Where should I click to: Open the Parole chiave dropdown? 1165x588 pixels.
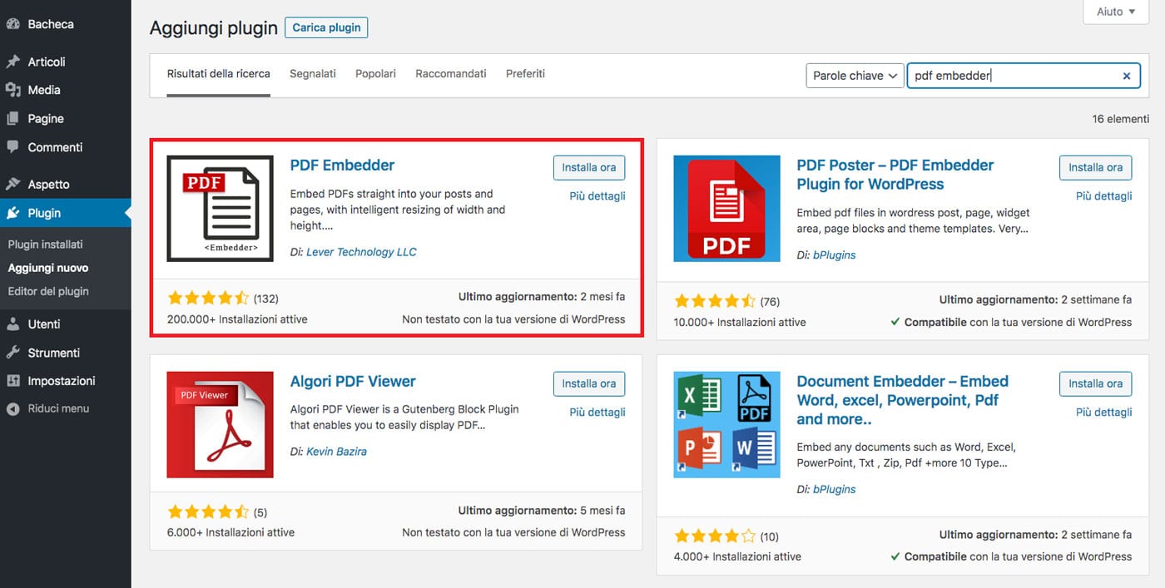[x=855, y=76]
